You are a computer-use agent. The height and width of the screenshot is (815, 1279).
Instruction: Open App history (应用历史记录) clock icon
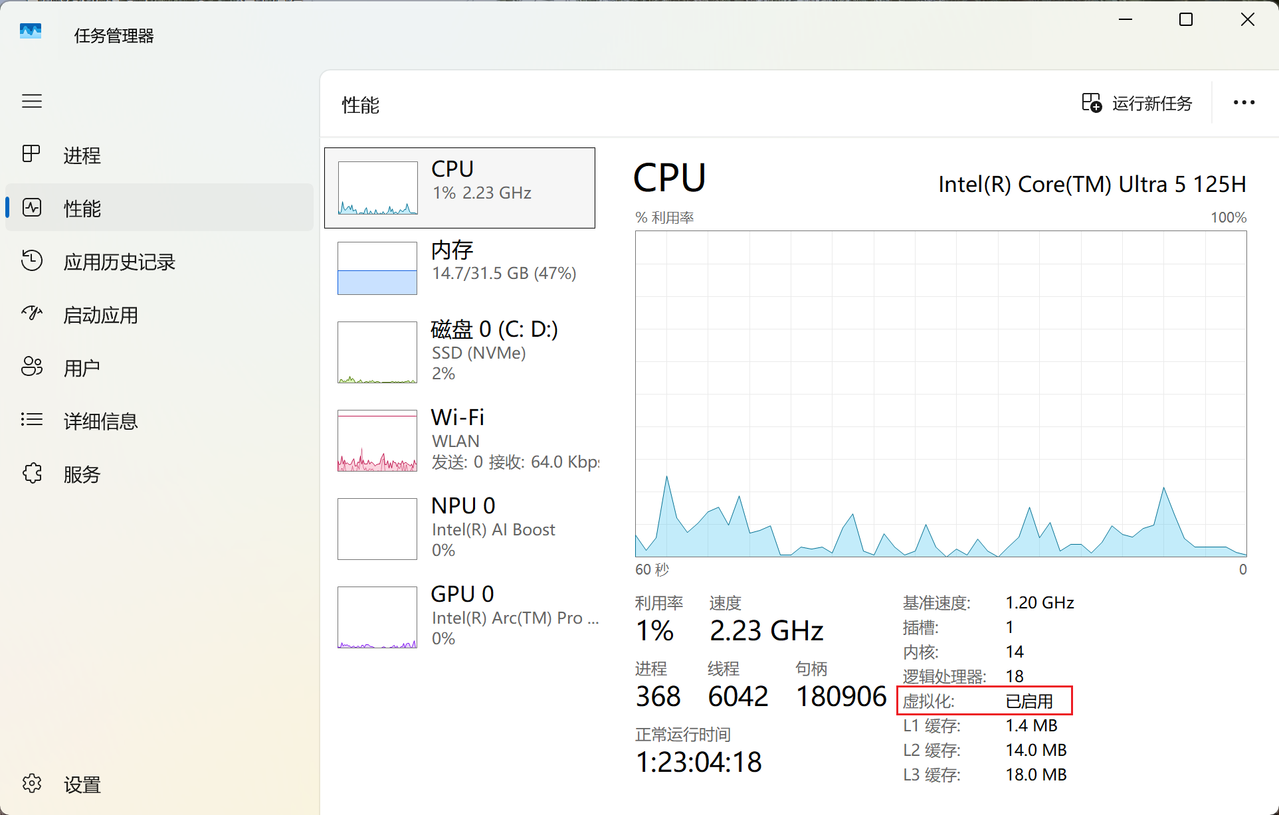pyautogui.click(x=32, y=260)
